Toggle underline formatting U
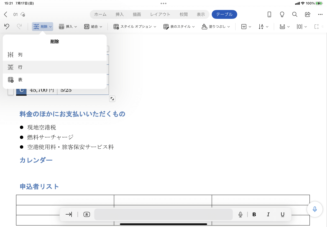The width and height of the screenshot is (327, 227). 282,214
